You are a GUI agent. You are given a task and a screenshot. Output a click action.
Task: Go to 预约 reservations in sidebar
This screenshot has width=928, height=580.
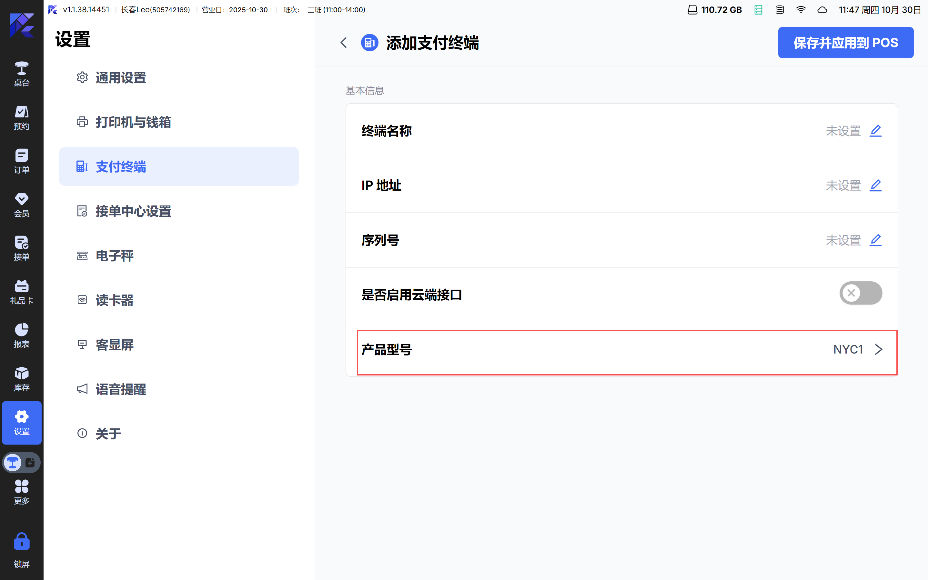click(22, 117)
